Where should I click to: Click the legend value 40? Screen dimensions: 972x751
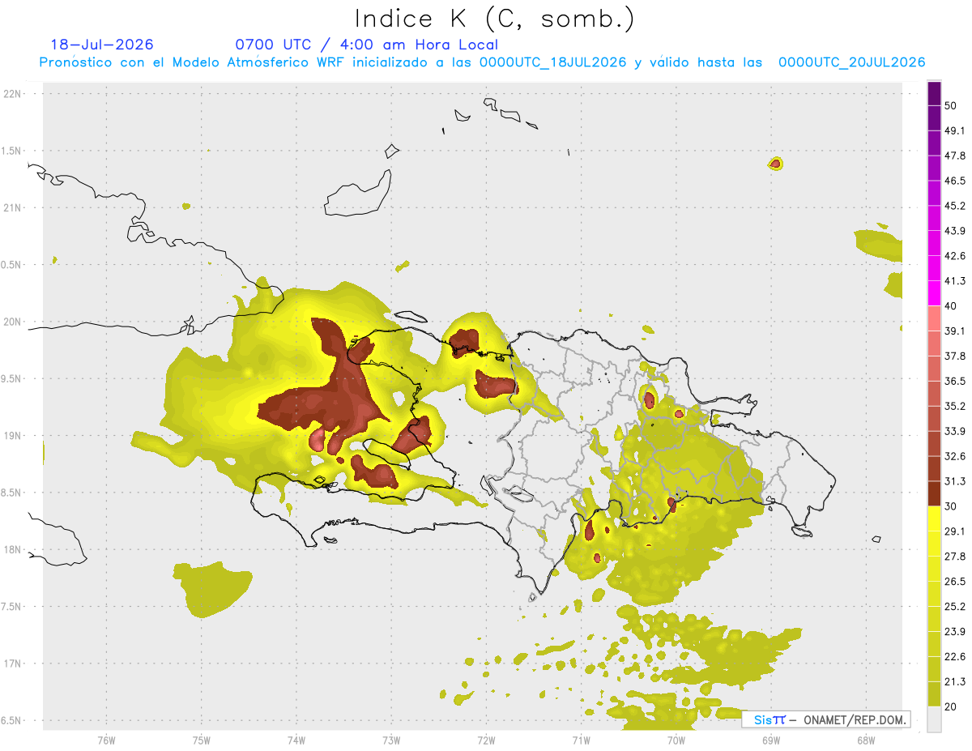(x=953, y=306)
